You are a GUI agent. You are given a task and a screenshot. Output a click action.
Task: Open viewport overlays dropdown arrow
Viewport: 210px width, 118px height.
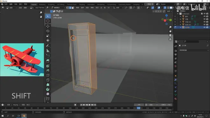[x=162, y=8]
